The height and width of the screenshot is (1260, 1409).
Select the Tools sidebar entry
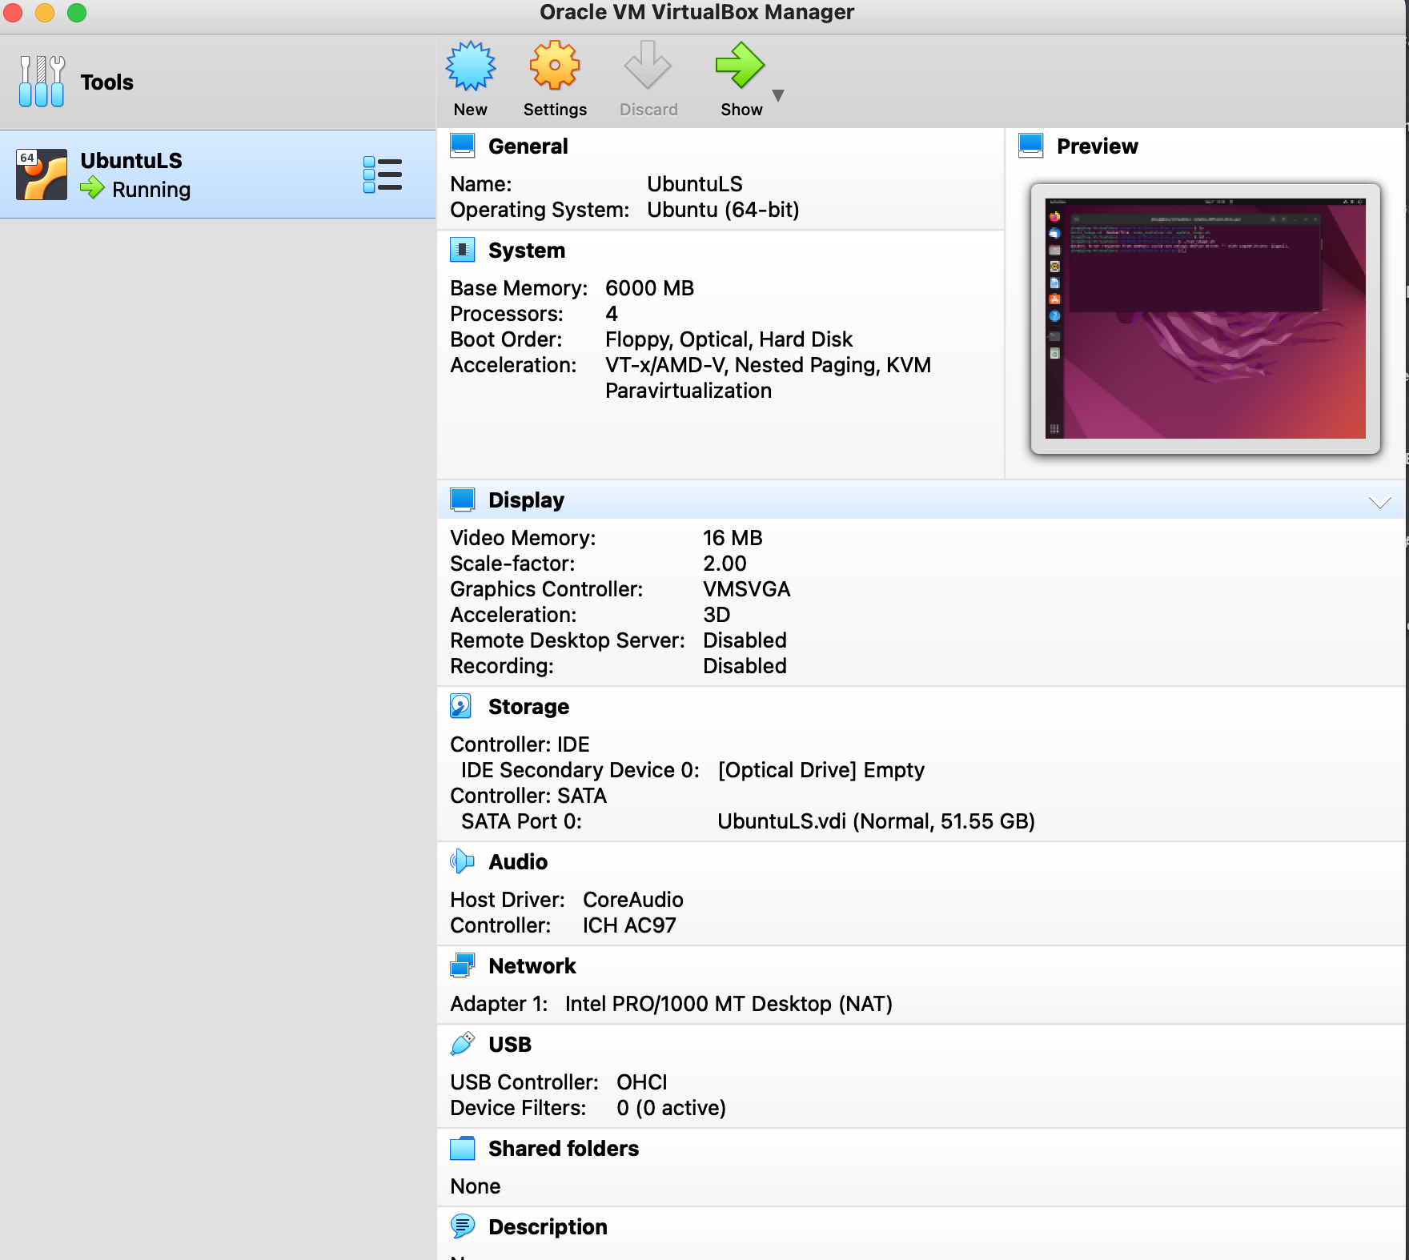coord(106,81)
